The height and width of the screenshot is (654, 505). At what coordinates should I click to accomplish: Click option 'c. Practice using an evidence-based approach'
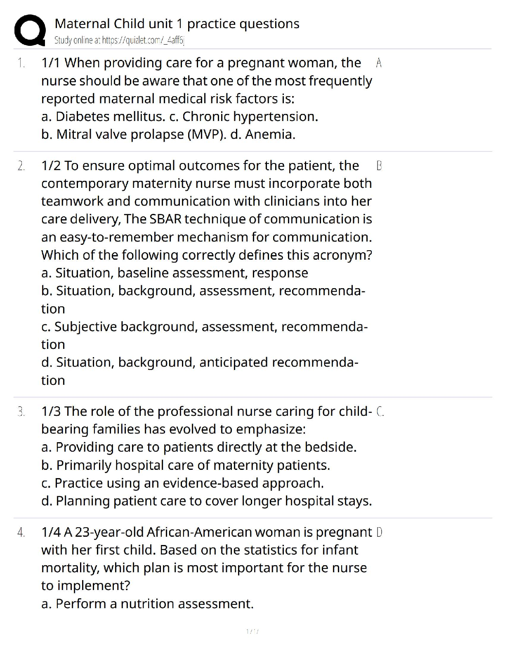pos(182,483)
